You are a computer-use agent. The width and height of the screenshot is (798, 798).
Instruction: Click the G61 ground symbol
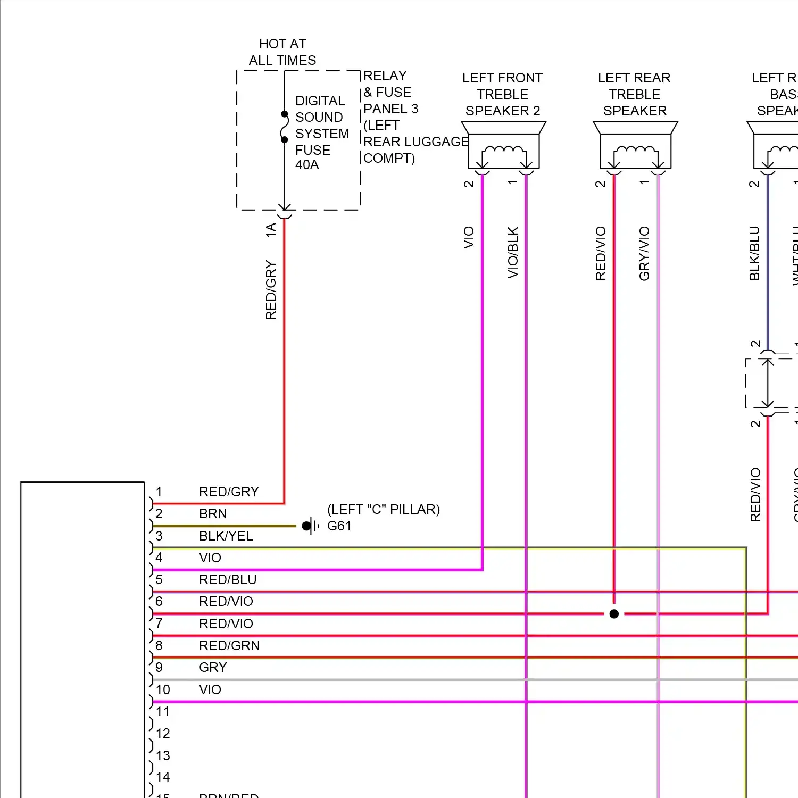[x=310, y=526]
